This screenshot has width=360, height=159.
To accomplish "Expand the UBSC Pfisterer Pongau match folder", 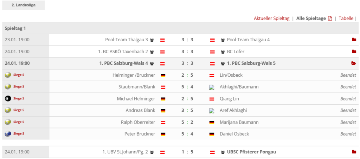I will (x=354, y=152).
